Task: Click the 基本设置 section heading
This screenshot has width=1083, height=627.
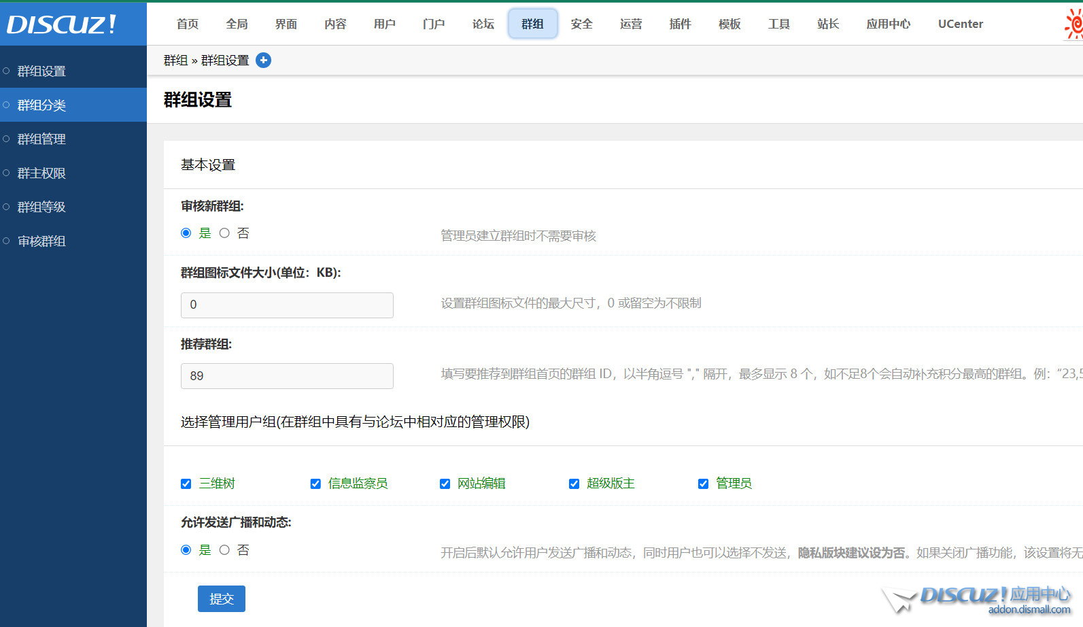Action: (x=208, y=165)
